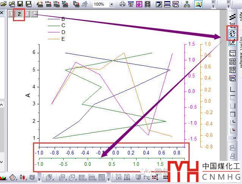This screenshot has width=242, height=184.
Task: Select layer 3 button
Action: tap(27, 14)
